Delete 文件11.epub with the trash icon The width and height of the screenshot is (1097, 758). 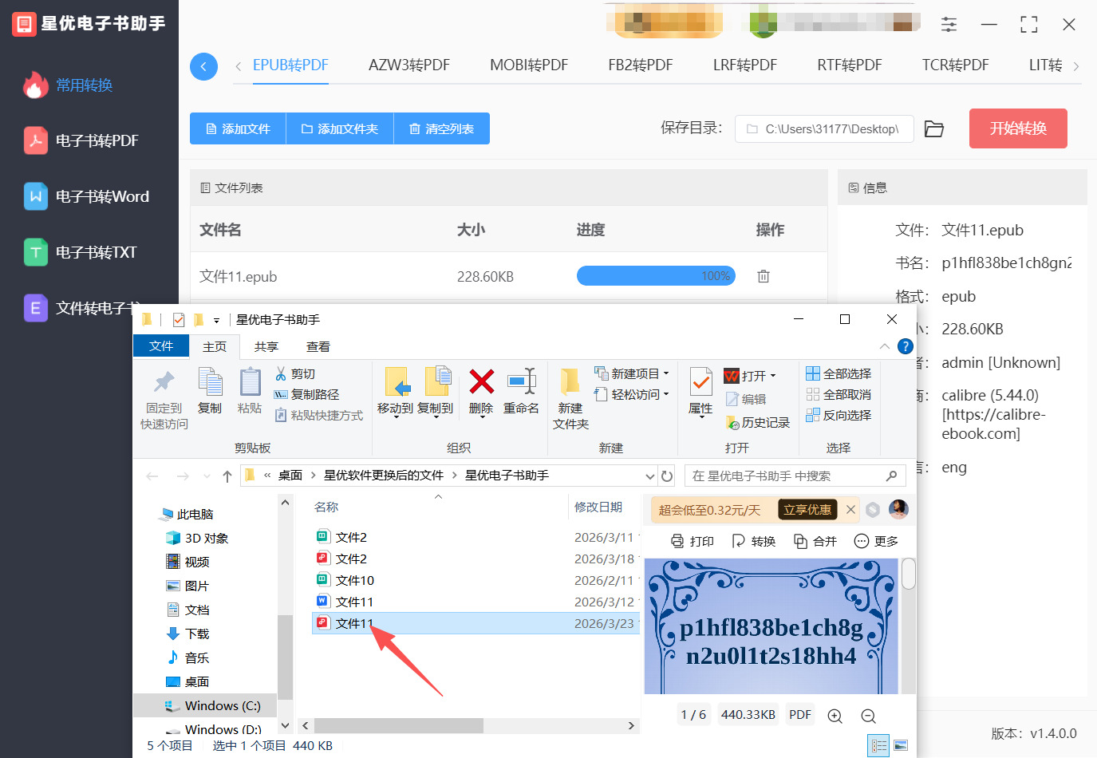(764, 276)
